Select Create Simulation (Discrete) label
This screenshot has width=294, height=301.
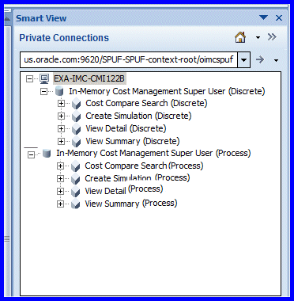tap(138, 116)
